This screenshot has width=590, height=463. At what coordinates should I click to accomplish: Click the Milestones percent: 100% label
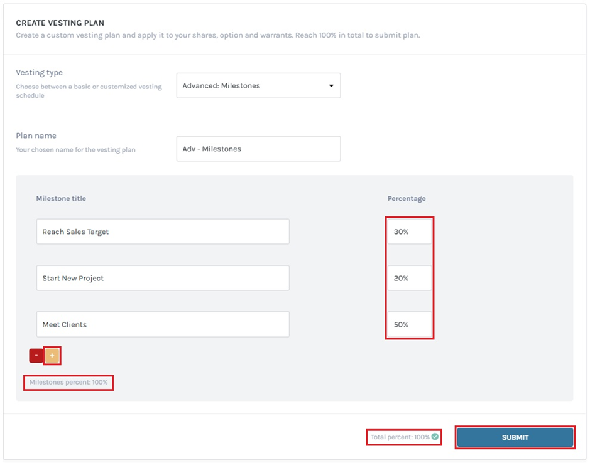click(x=68, y=382)
